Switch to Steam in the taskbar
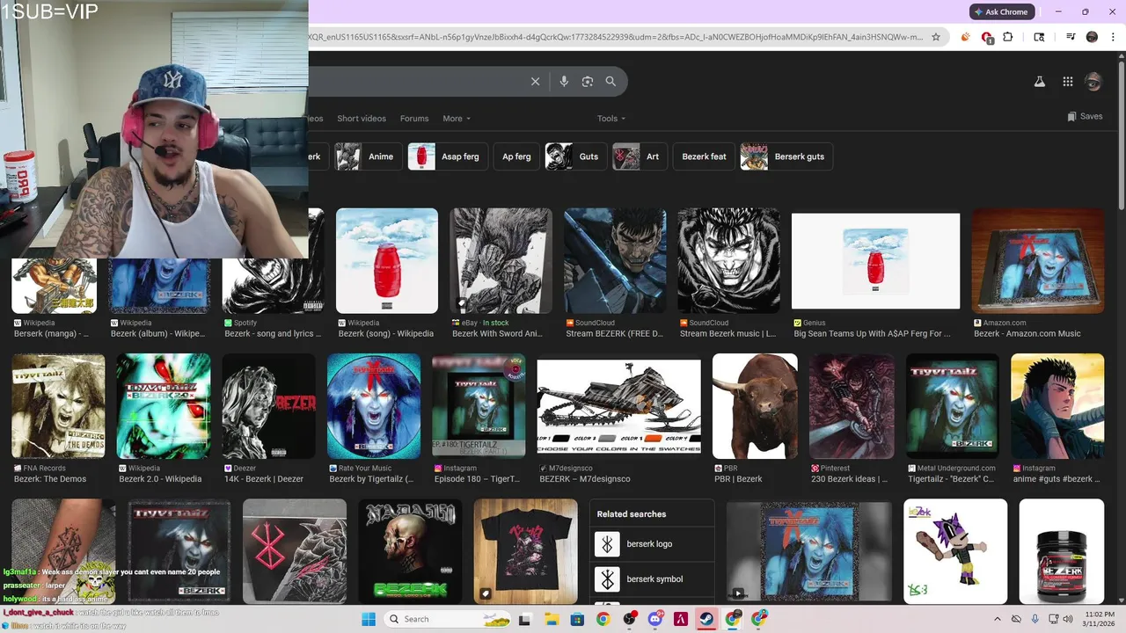1126x633 pixels. tap(706, 619)
